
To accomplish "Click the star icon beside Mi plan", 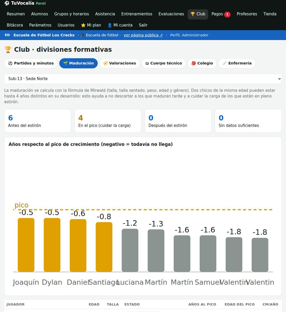I will pyautogui.click(x=83, y=25).
